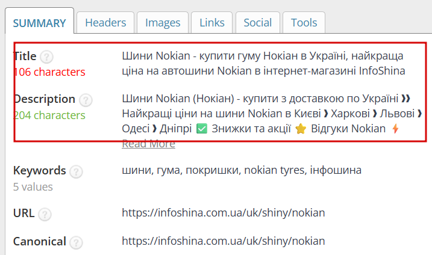This screenshot has height=255, width=432.
Task: Click the '5 values' keywords count
Action: 33,187
